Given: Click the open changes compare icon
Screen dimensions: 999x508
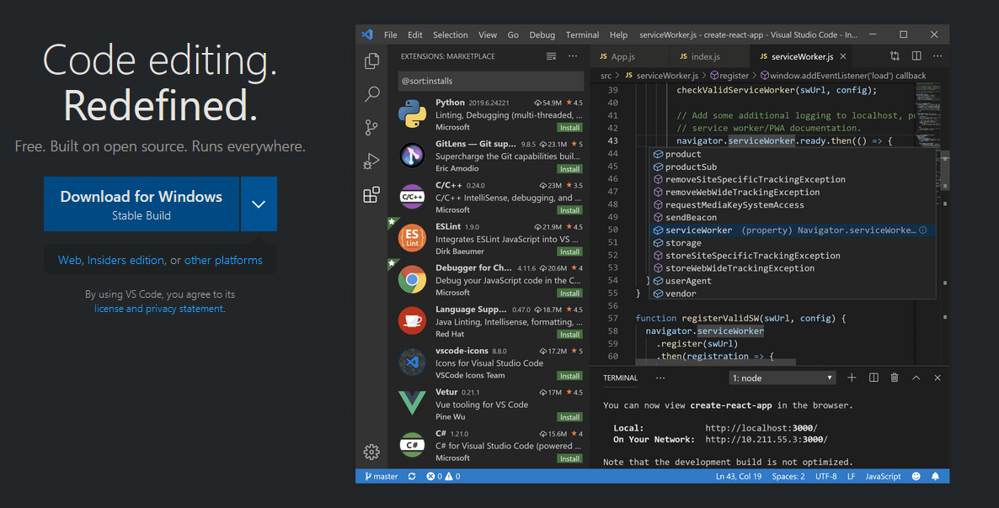Looking at the screenshot, I should pyautogui.click(x=895, y=56).
